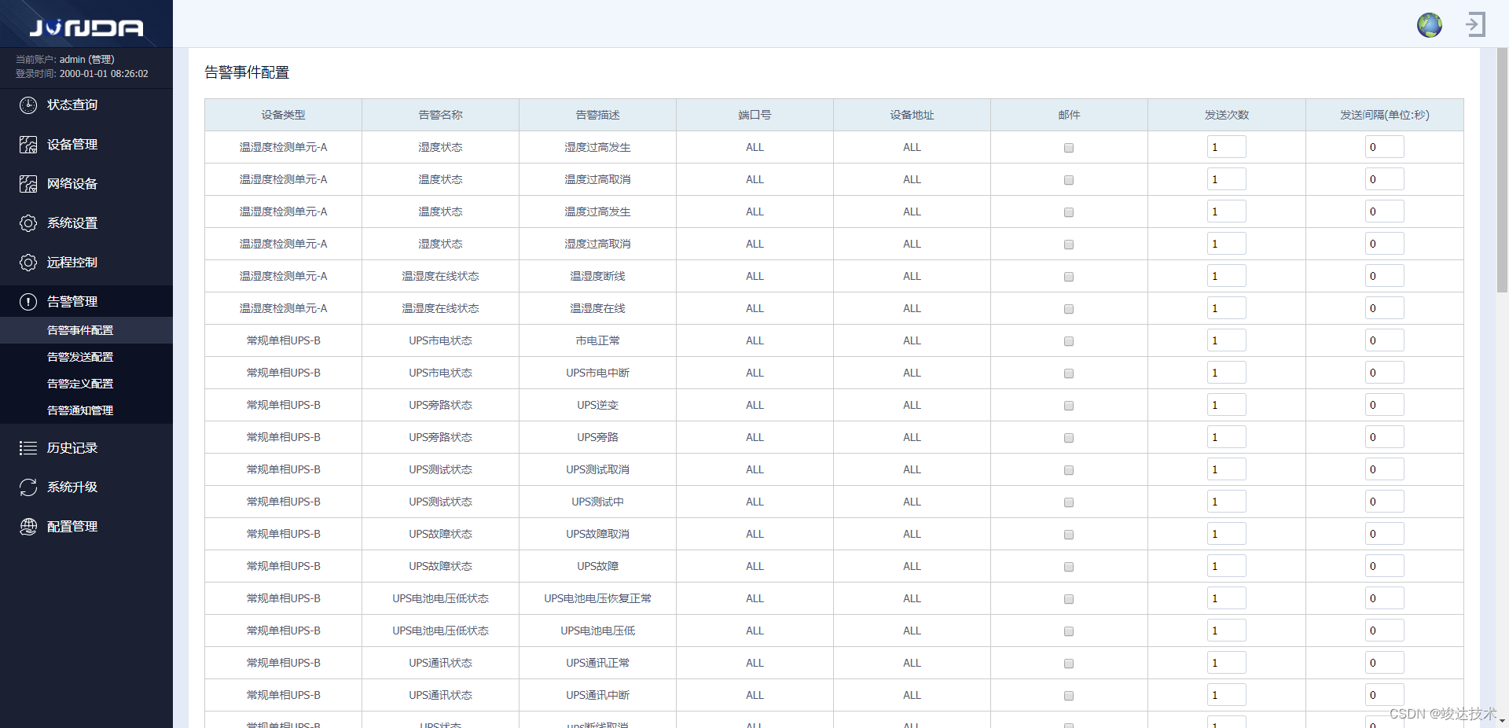1509x728 pixels.
Task: Click the 告警事件配置 page heading
Action: (247, 72)
